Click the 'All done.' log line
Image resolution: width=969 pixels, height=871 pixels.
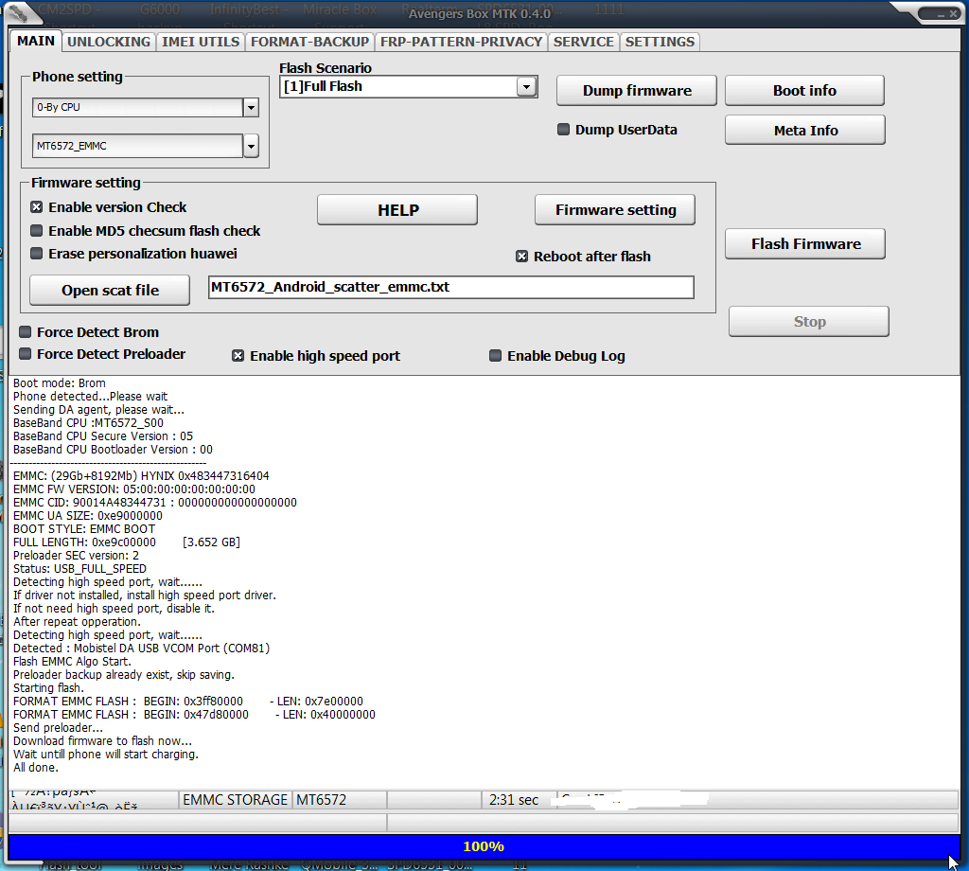[36, 767]
